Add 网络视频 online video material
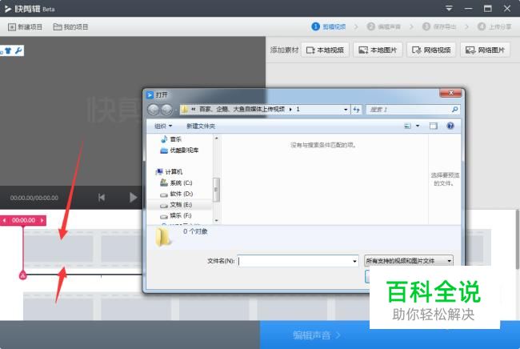520x349 pixels. [431, 50]
